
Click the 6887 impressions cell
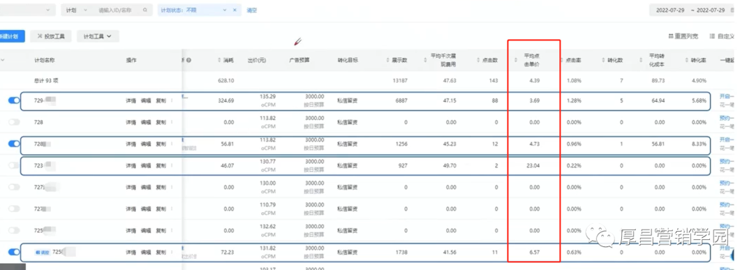pos(401,100)
